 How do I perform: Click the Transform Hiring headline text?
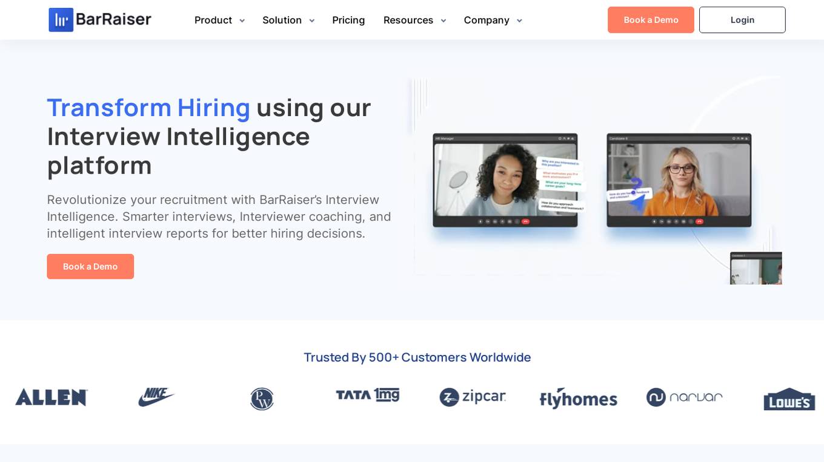(148, 108)
